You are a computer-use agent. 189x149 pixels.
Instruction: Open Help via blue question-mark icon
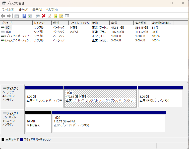24,16
